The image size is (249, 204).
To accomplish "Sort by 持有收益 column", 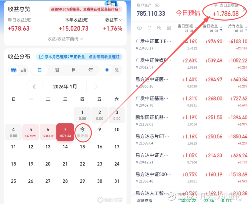I will pos(237,28).
